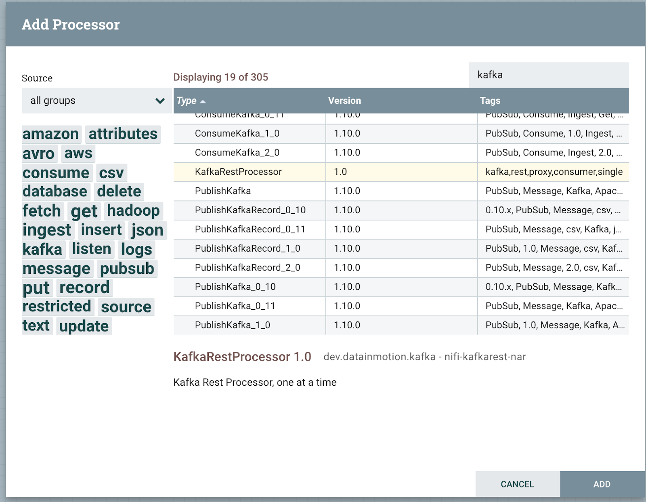
Task: Sort the list by Version column
Action: (x=344, y=101)
